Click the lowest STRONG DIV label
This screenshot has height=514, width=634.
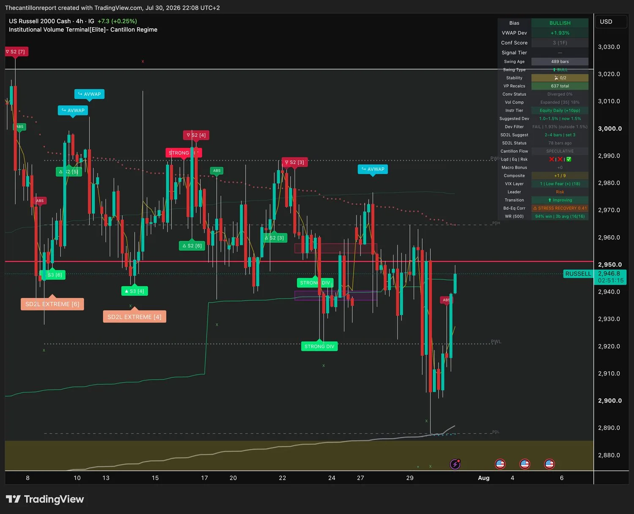(319, 346)
